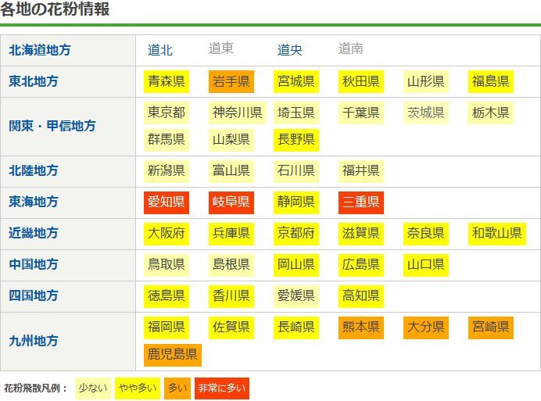Click the 三重県 red cell
Viewport: 541px width, 401px height.
361,202
